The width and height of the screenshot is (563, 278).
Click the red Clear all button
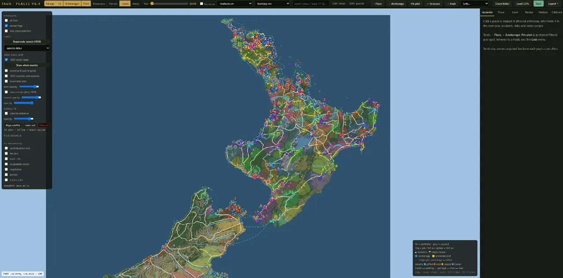(44, 125)
